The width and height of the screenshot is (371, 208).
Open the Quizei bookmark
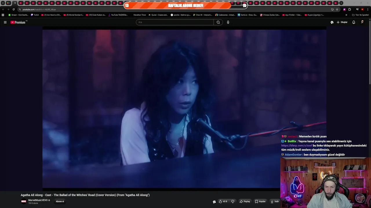click(158, 15)
